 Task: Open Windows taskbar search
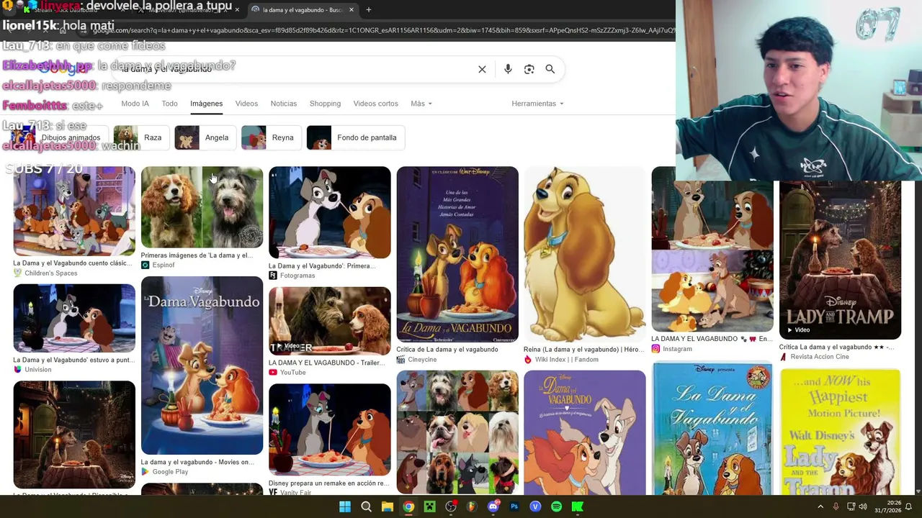[x=366, y=506]
